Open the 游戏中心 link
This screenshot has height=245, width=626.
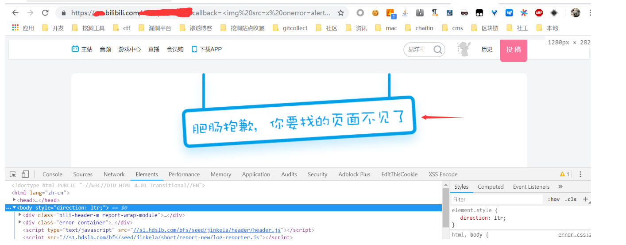pyautogui.click(x=129, y=49)
